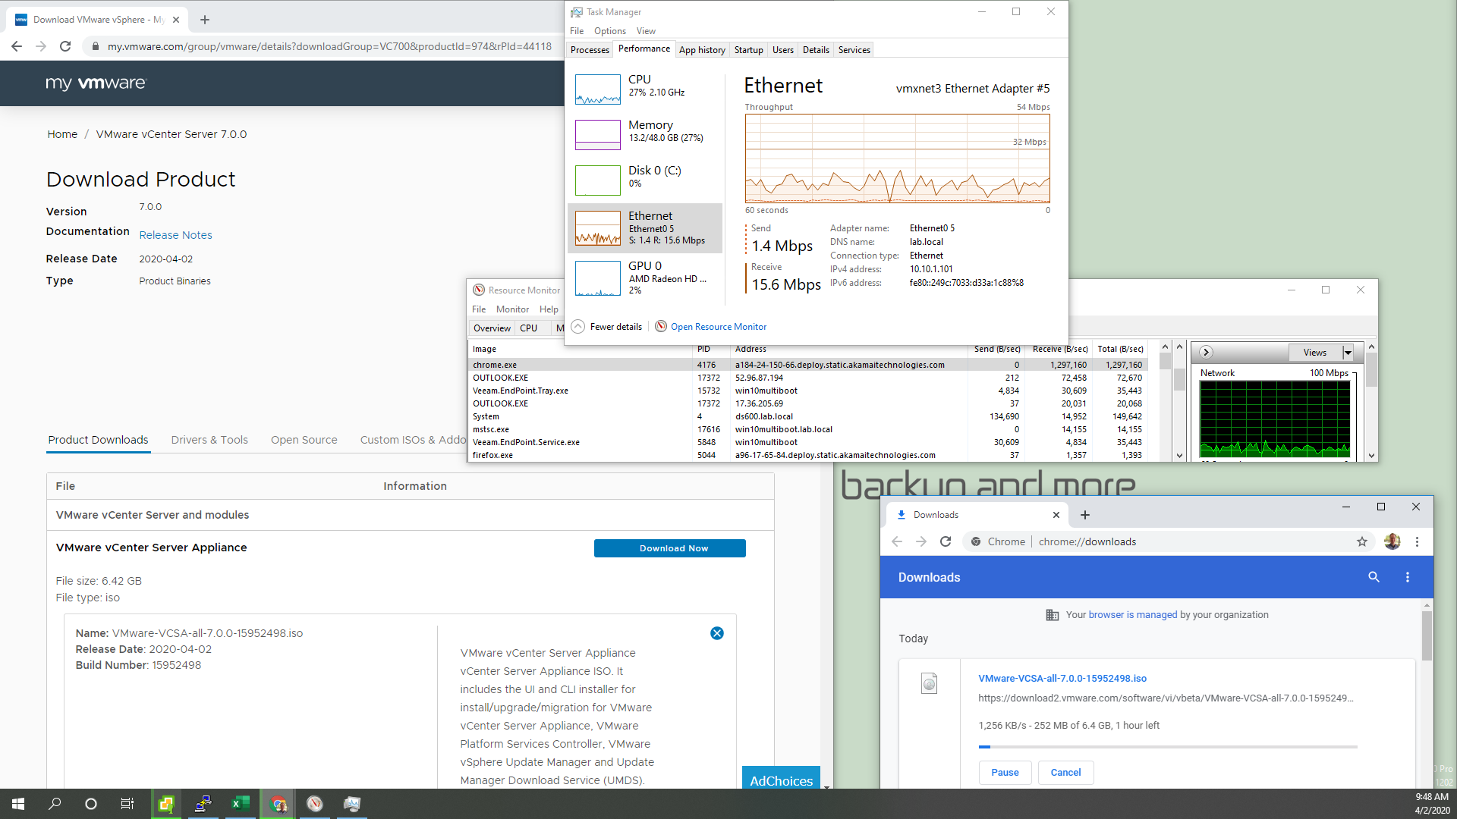
Task: Search downloads with magnifier icon
Action: point(1374,577)
